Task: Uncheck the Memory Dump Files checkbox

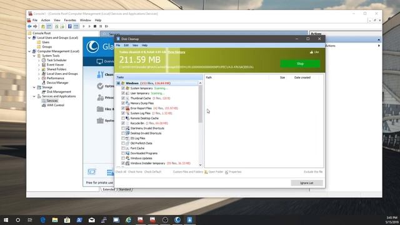Action: (123, 103)
